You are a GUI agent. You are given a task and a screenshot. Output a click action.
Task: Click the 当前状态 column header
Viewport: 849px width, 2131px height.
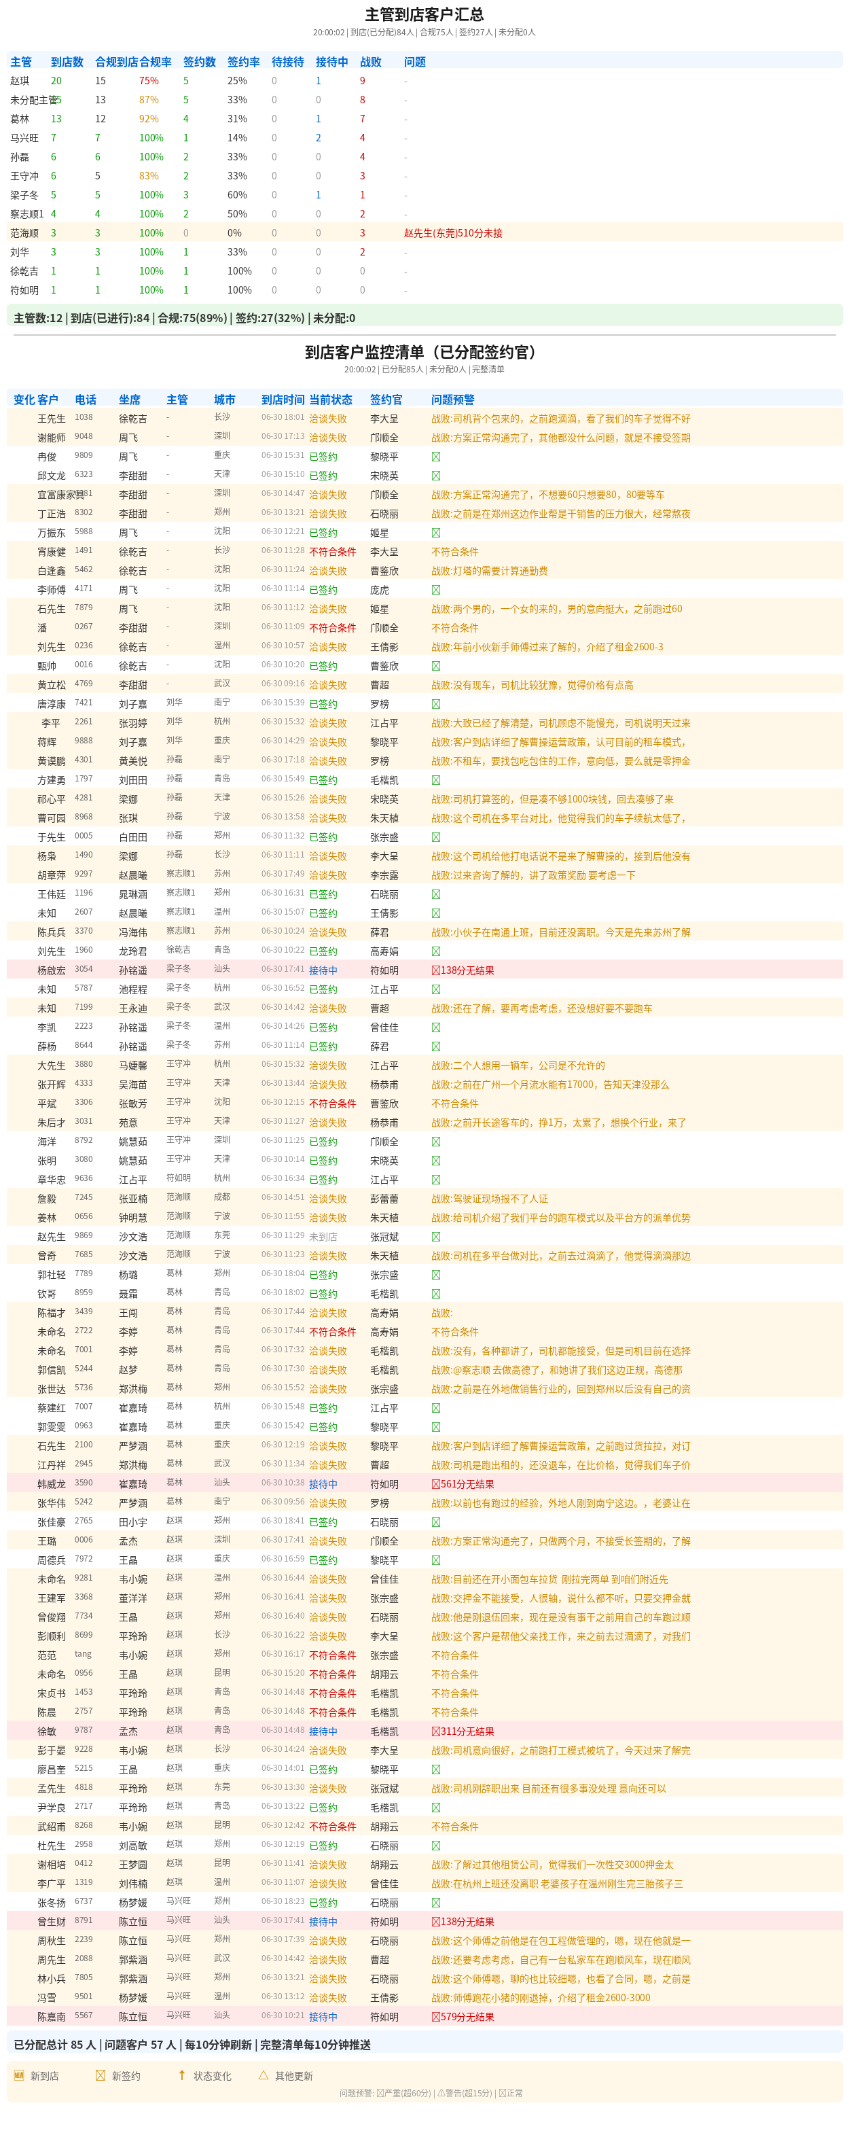[x=331, y=400]
